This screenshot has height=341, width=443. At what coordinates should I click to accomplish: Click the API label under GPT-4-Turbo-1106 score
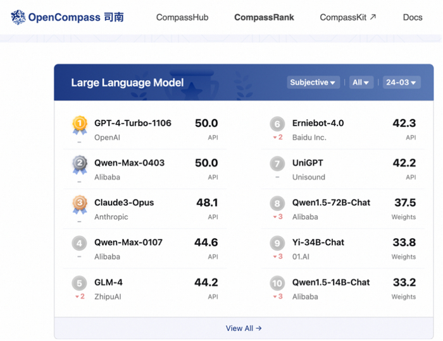click(x=213, y=138)
